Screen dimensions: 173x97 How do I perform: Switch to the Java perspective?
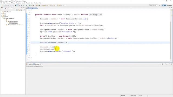click(x=164, y=5)
